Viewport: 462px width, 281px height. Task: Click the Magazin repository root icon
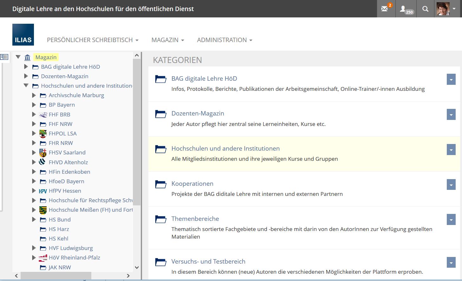[x=28, y=57]
